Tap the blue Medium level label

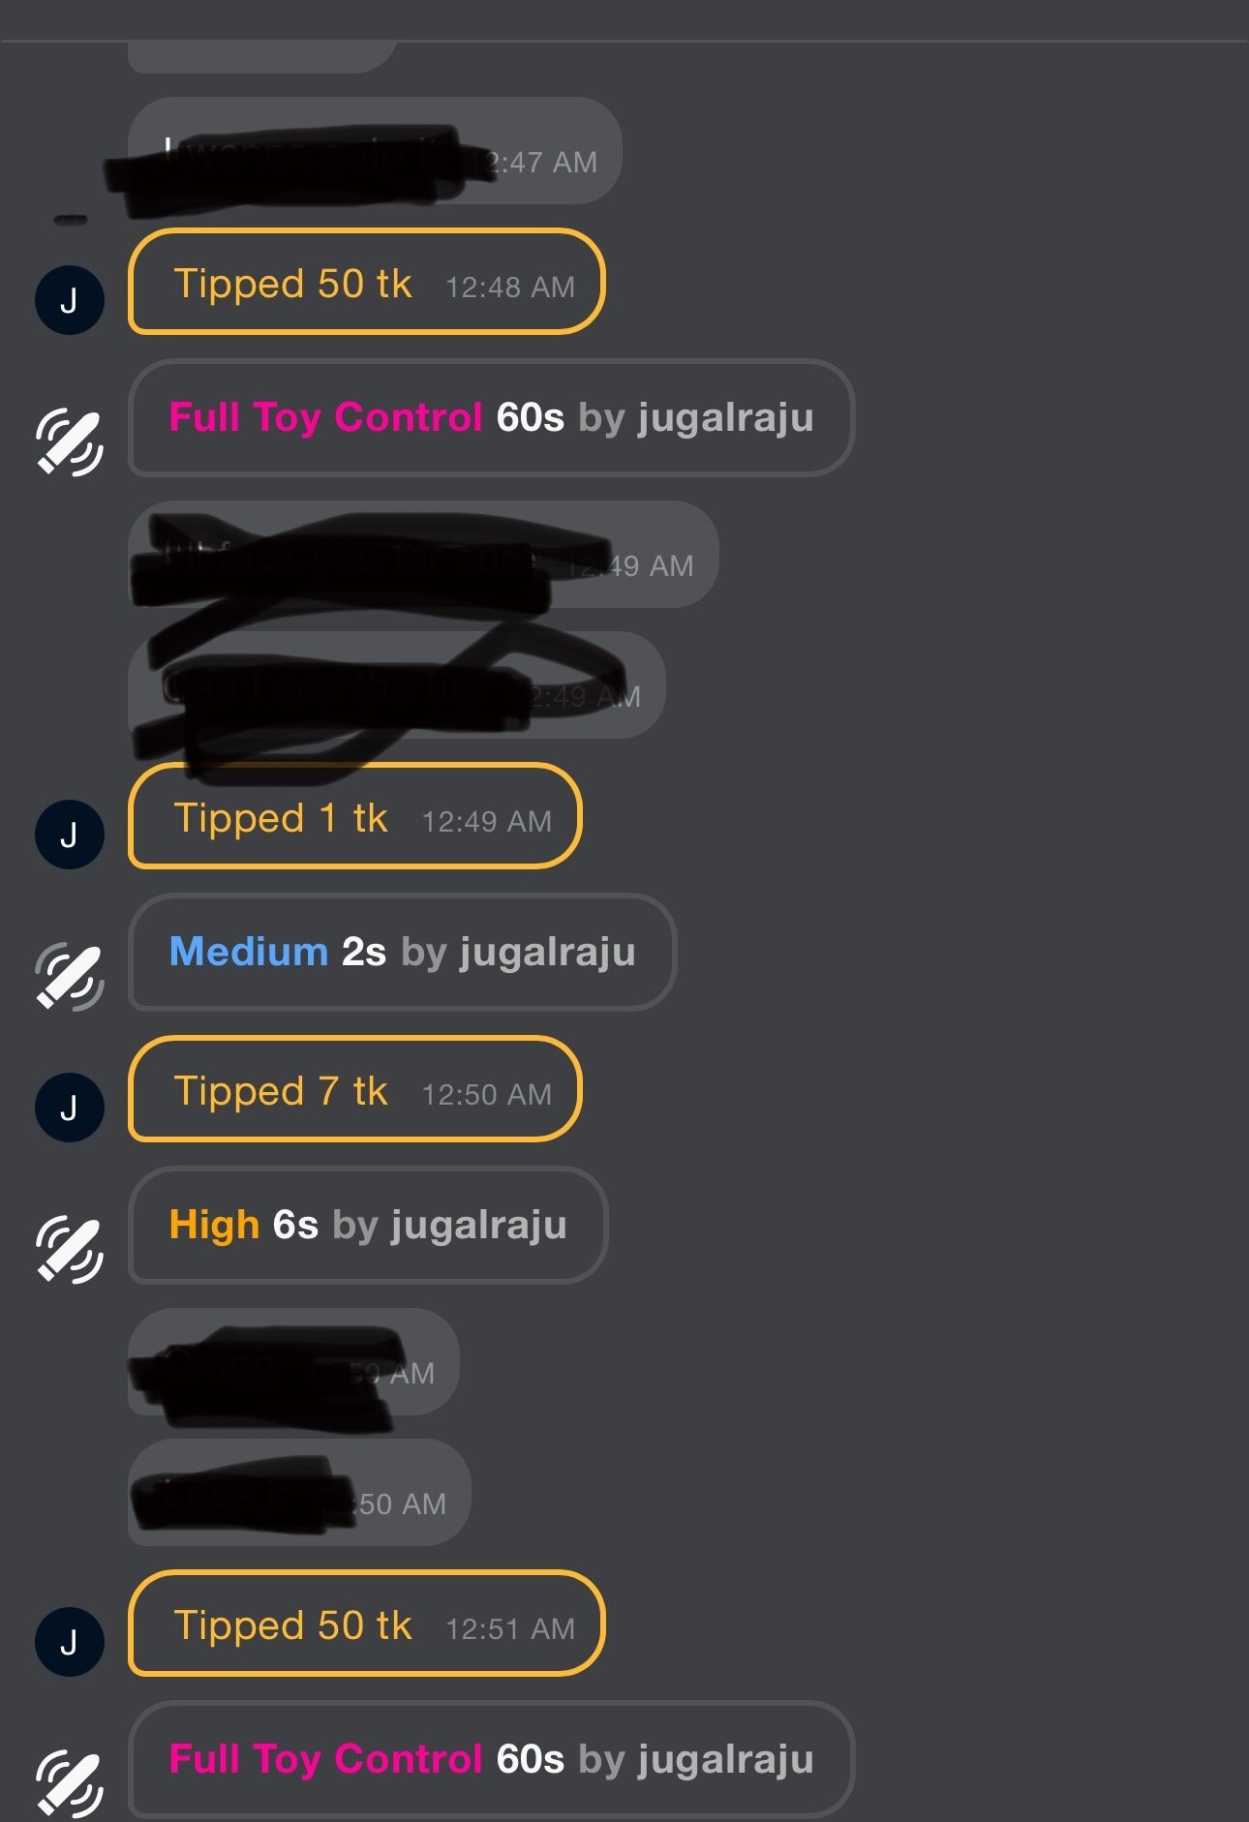(249, 952)
